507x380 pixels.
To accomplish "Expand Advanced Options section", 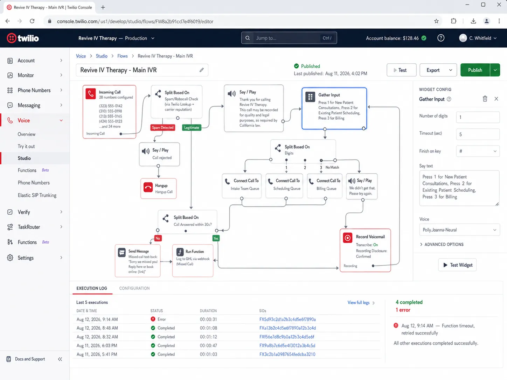I will point(442,245).
